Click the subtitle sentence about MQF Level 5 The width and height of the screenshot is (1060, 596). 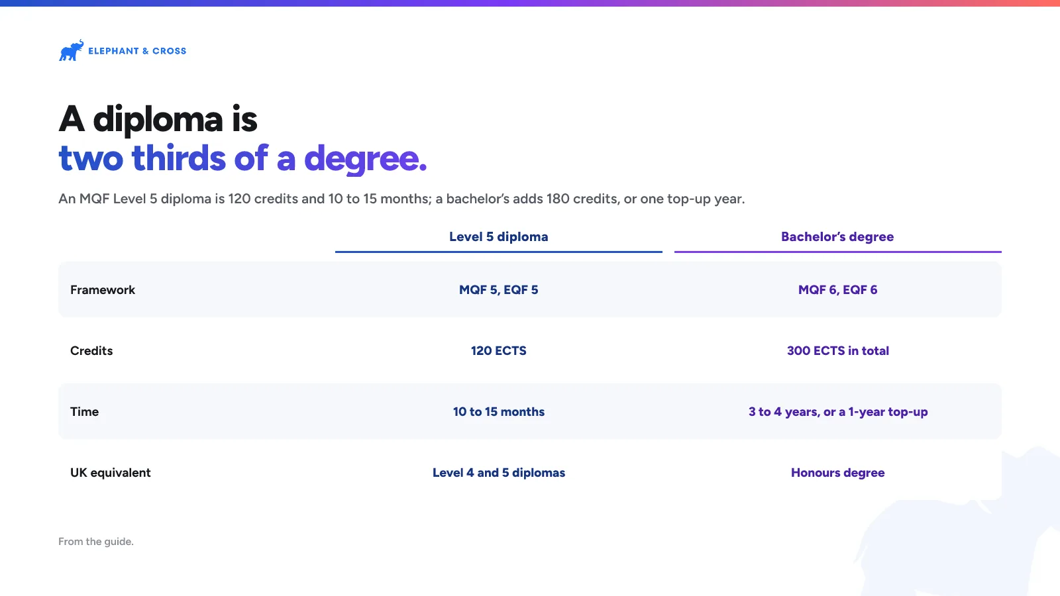pyautogui.click(x=401, y=199)
